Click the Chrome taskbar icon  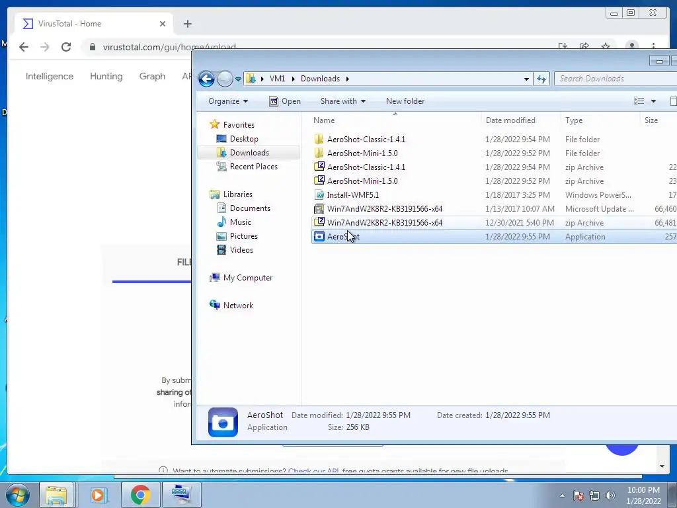point(140,495)
